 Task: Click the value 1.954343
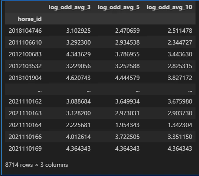pyautogui.click(x=127, y=125)
